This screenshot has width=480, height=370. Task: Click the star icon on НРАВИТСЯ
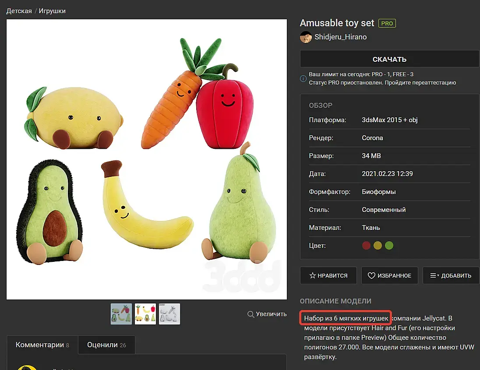coord(312,275)
